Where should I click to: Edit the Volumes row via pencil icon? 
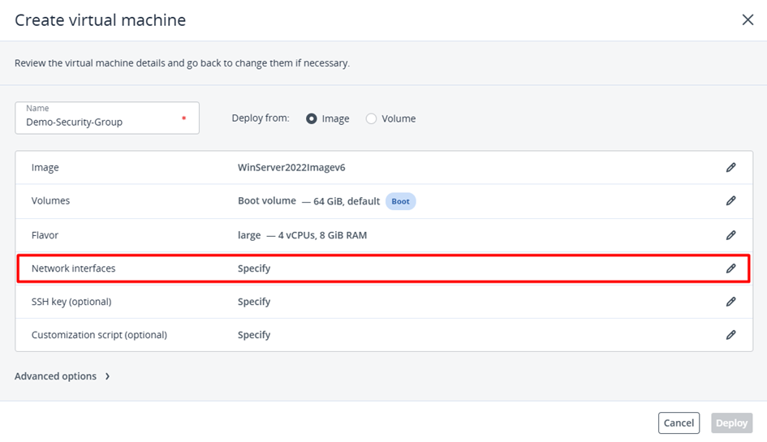pyautogui.click(x=730, y=200)
